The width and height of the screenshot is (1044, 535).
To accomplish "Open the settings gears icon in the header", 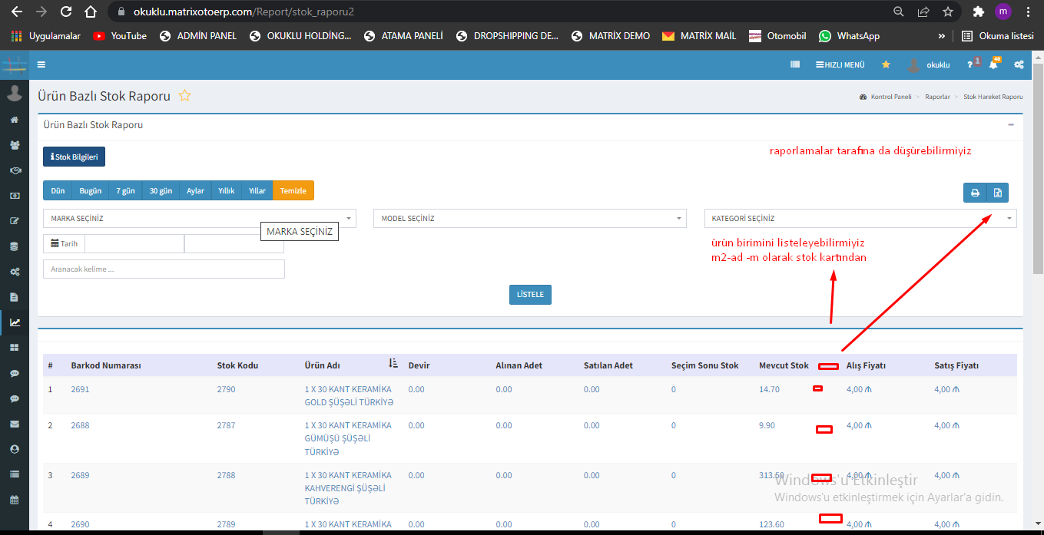I will (1019, 65).
